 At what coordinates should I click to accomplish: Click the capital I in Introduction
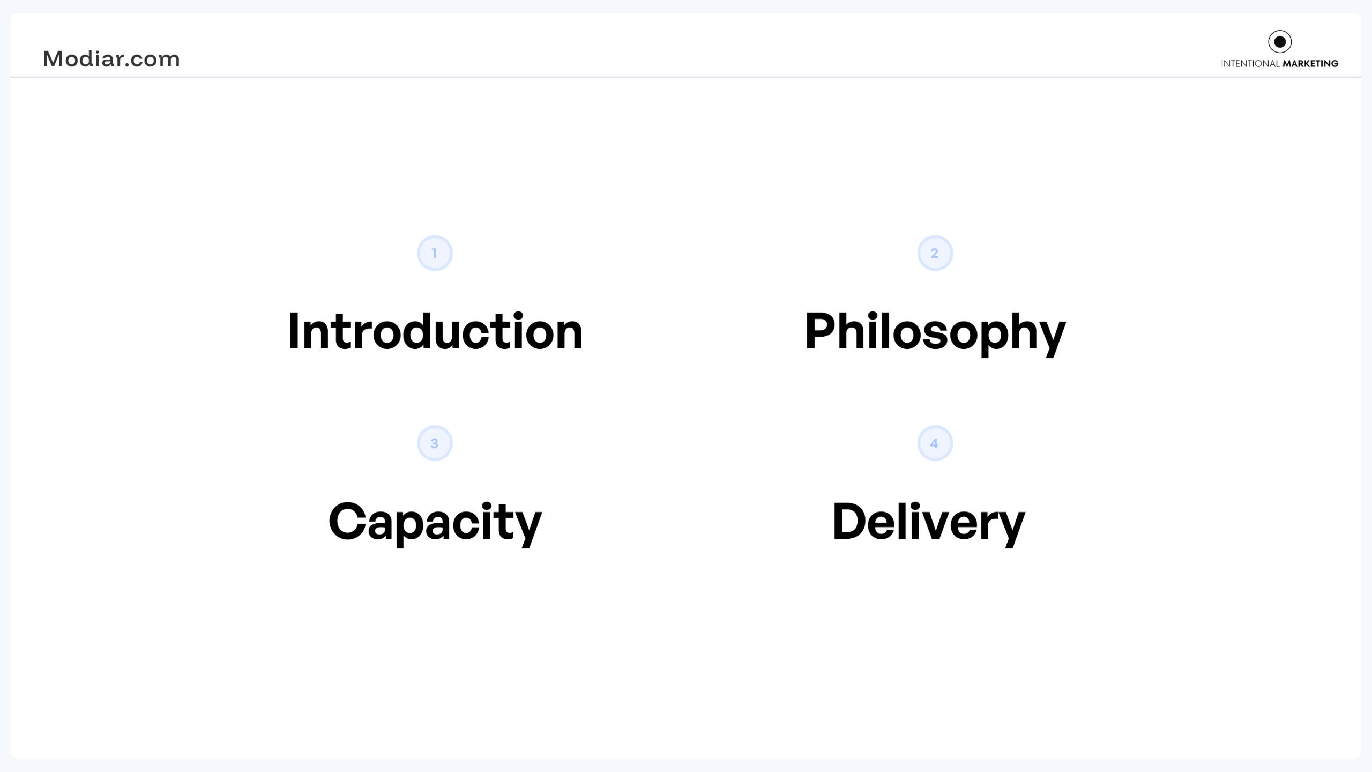293,331
